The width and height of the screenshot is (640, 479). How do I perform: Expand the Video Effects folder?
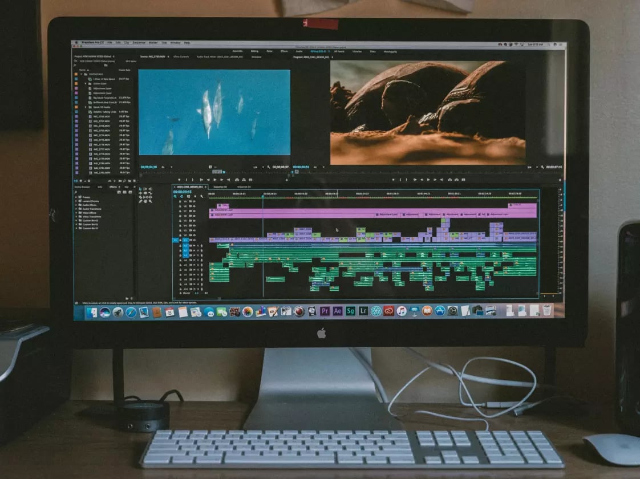point(76,213)
